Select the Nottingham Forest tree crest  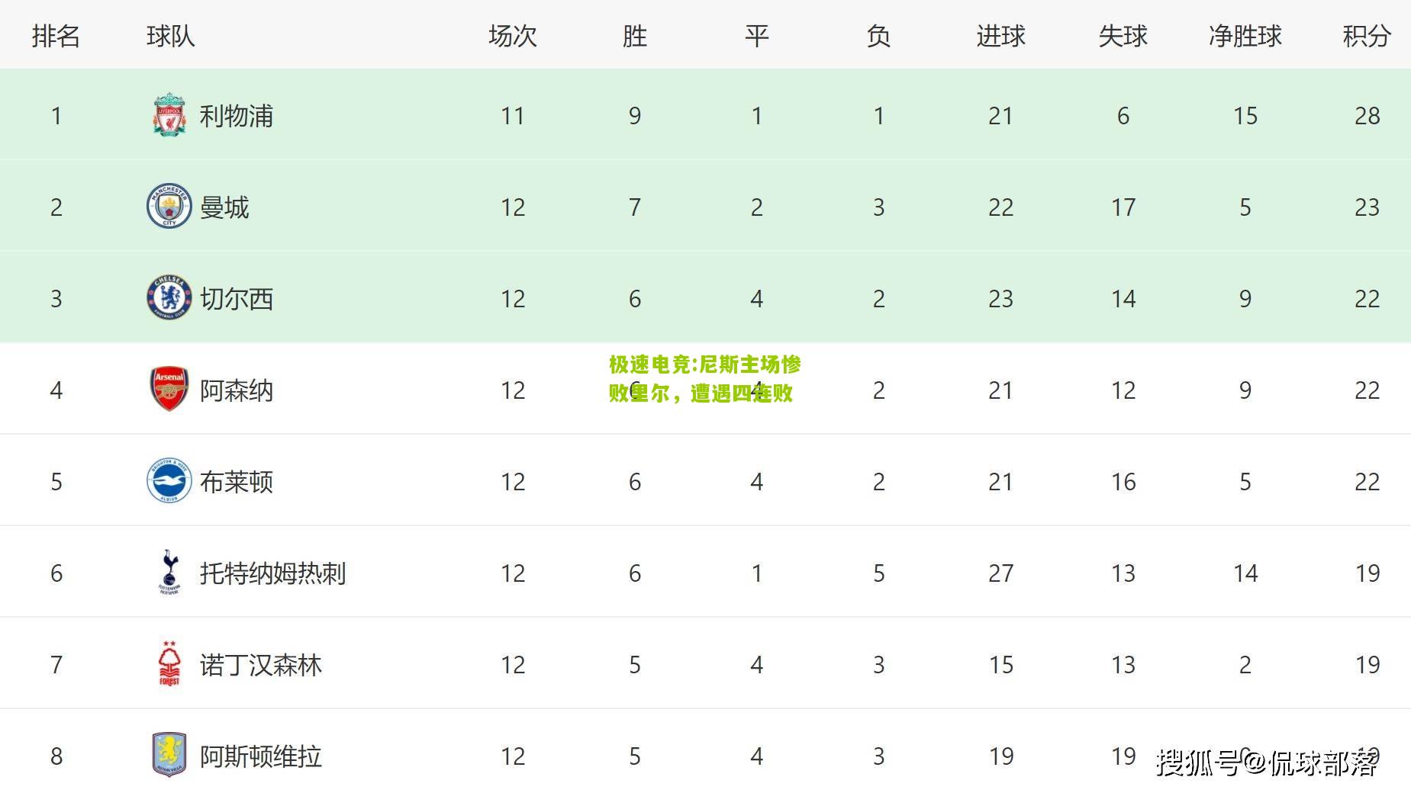pos(169,663)
